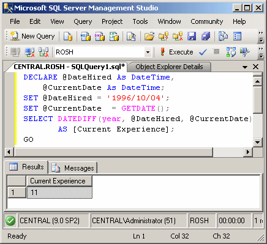Click the '1996/10/04' date string
Viewport: 267px width, 244px height.
pyautogui.click(x=136, y=98)
